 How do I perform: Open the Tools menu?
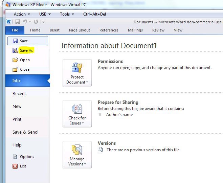(x=67, y=14)
